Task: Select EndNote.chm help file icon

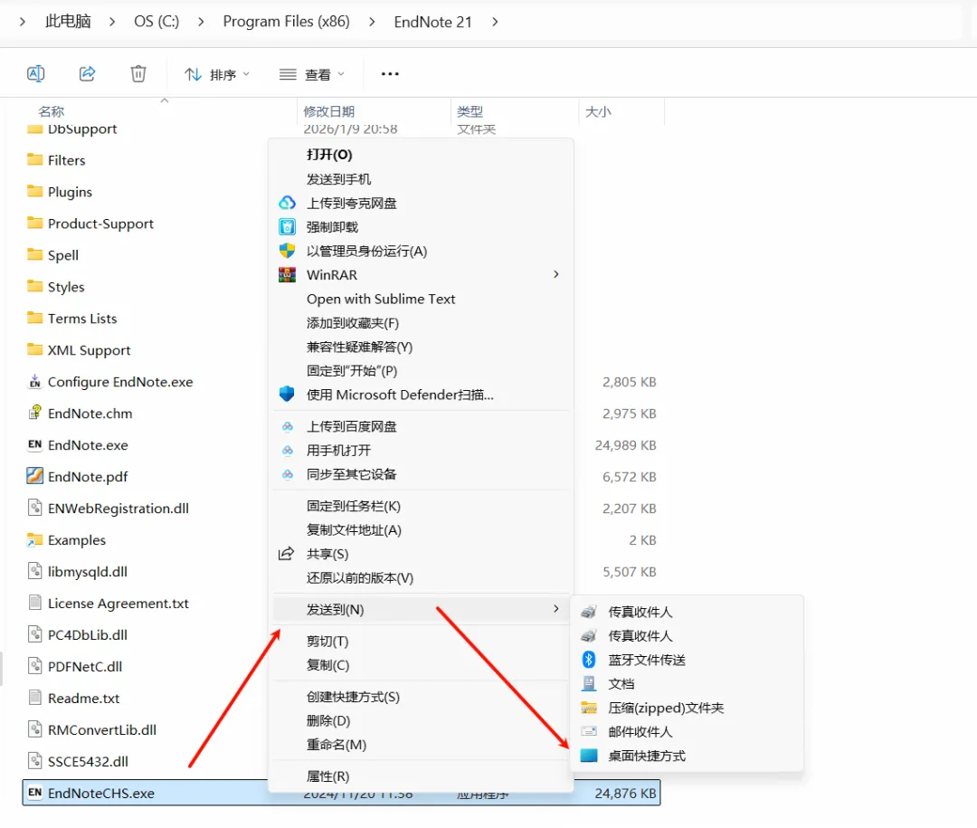Action: click(x=35, y=413)
